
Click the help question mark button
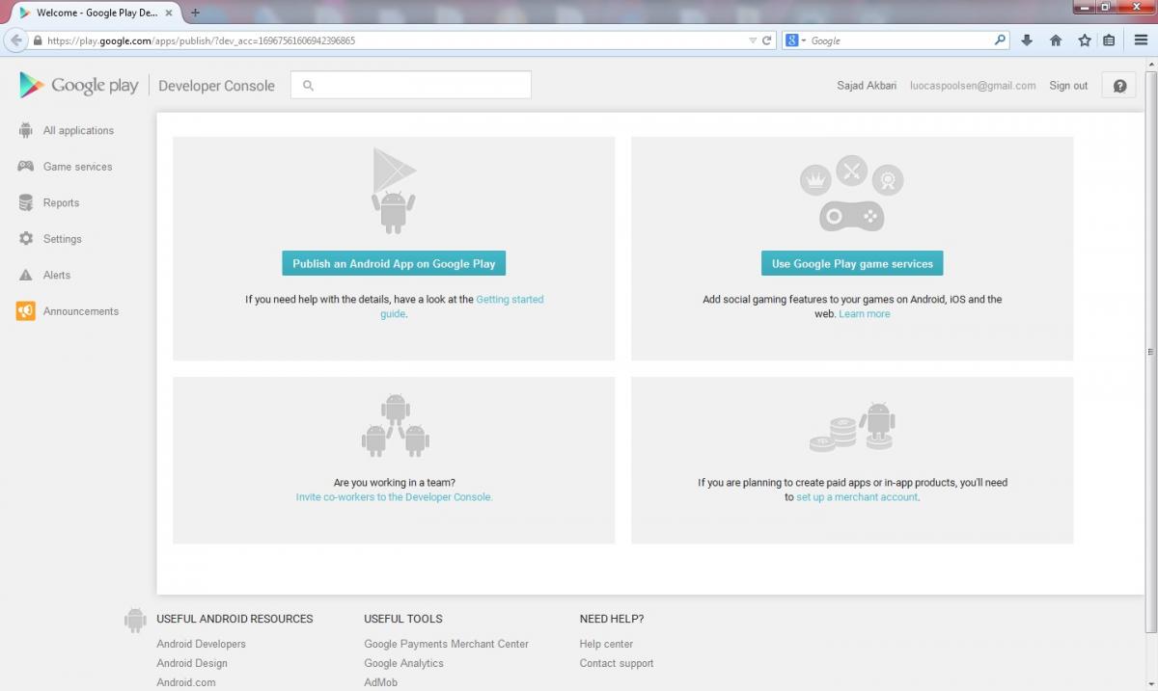[1119, 86]
